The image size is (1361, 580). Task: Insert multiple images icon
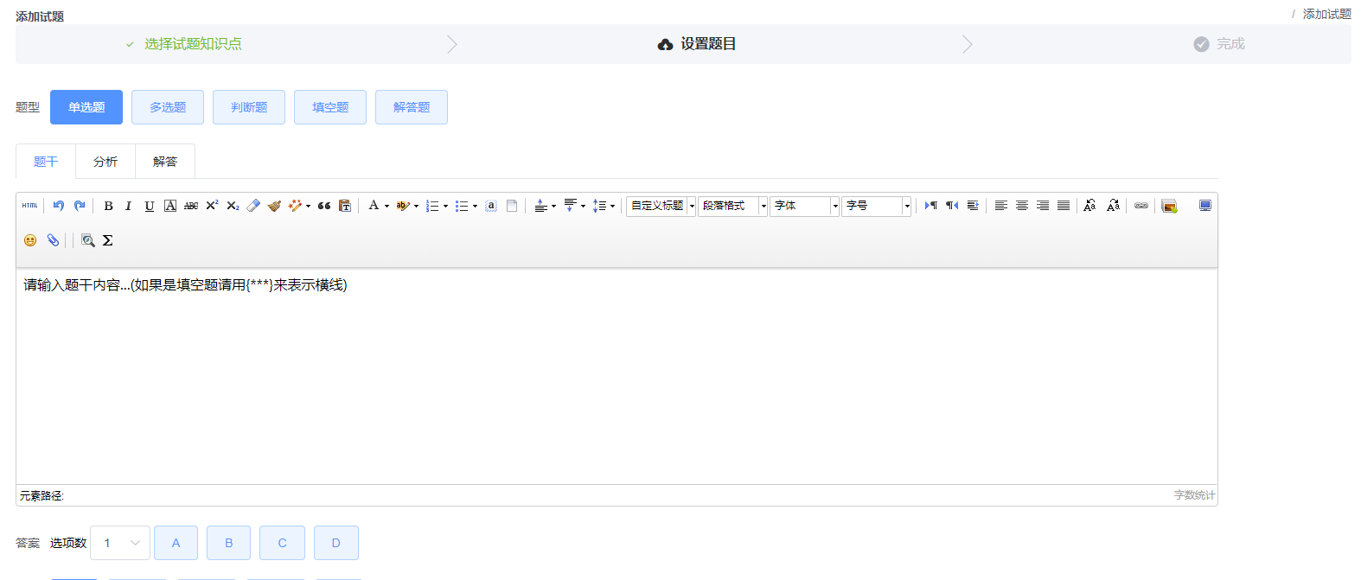(x=1169, y=206)
